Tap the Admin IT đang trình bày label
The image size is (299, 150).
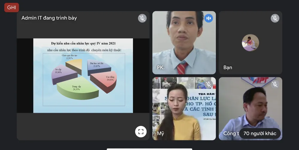[x=49, y=18]
